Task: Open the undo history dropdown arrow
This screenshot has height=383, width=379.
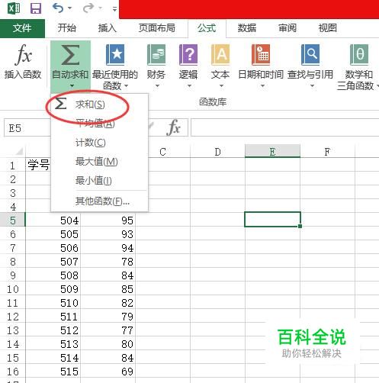Action: 70,8
